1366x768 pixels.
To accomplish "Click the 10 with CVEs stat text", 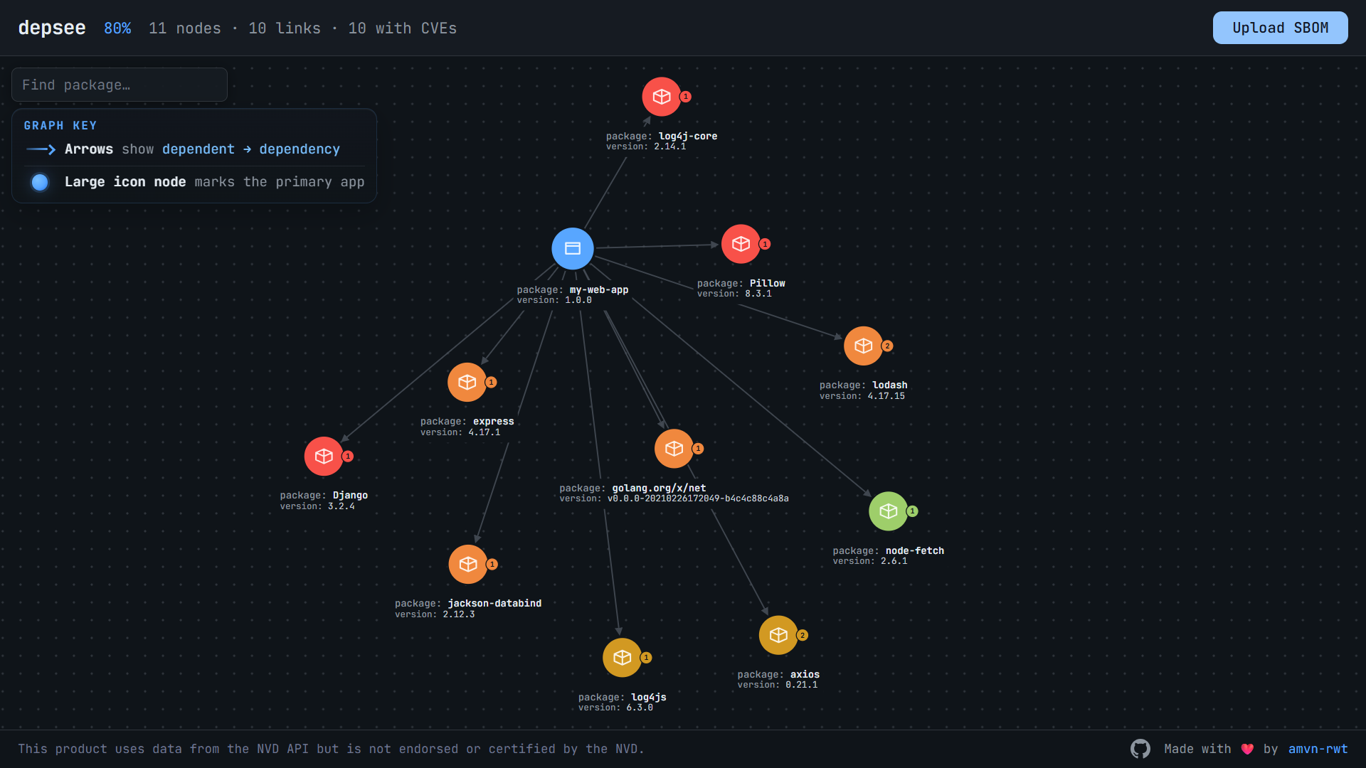I will [x=402, y=28].
